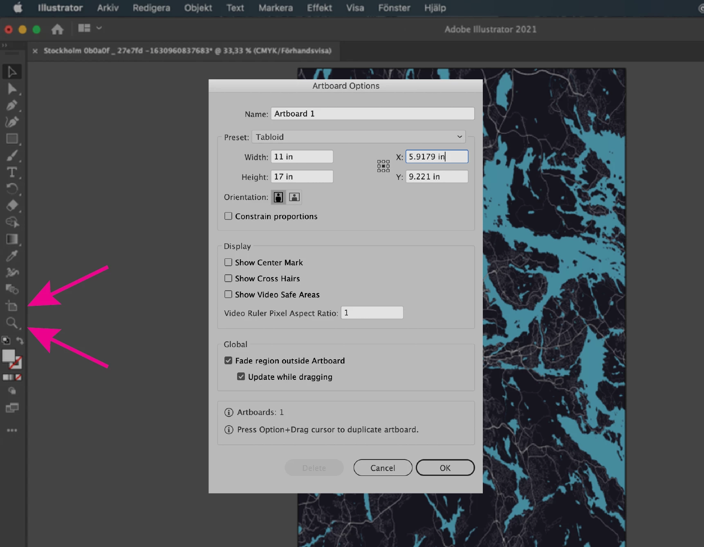Open the Arkiv menu
Viewport: 704px width, 547px height.
pos(108,8)
